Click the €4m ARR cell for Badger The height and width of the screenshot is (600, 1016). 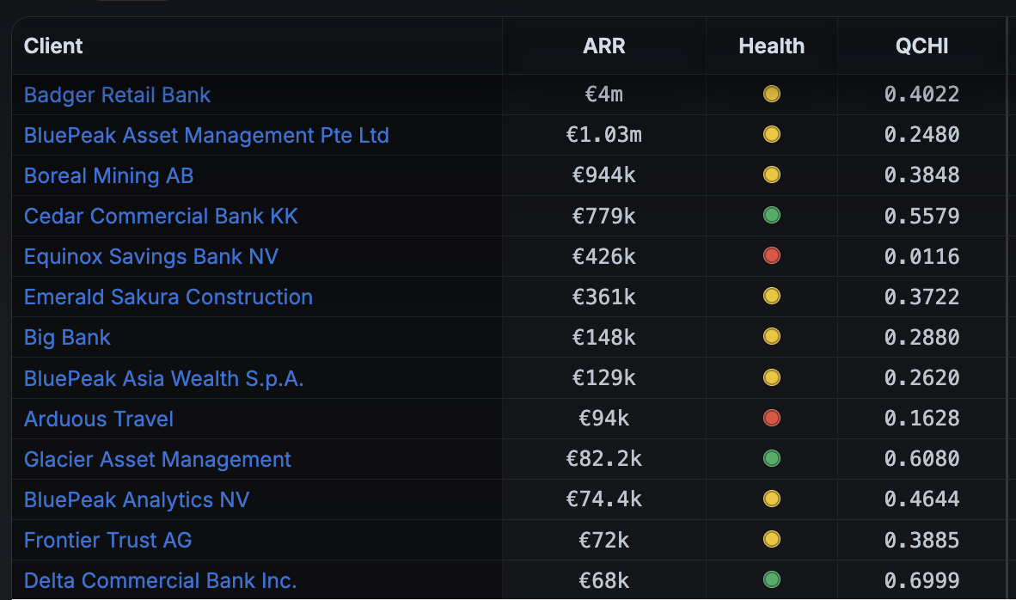604,95
